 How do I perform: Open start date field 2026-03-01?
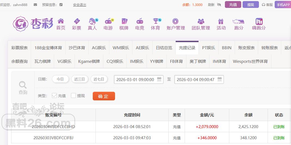tap(139, 79)
